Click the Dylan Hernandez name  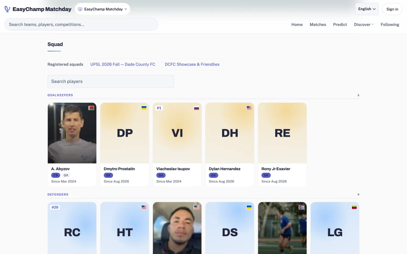click(x=225, y=169)
